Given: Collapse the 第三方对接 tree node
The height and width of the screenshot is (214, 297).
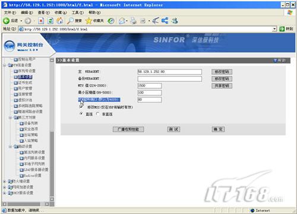Looking at the screenshot, I should coord(10,117).
